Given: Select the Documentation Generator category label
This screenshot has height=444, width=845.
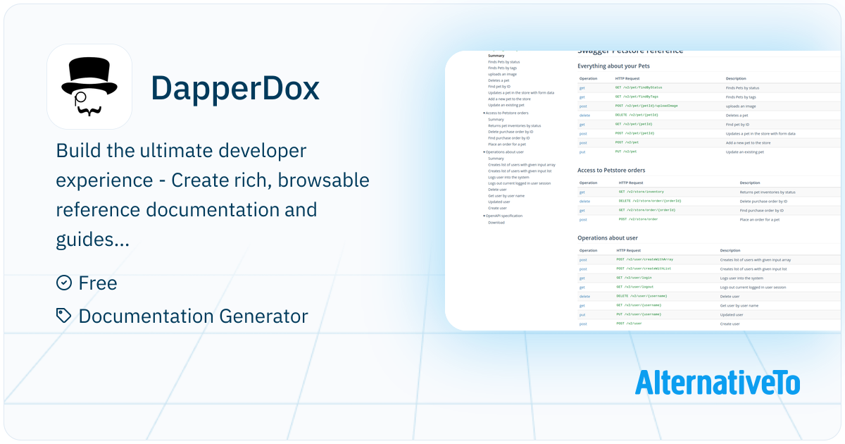Looking at the screenshot, I should click(x=194, y=316).
